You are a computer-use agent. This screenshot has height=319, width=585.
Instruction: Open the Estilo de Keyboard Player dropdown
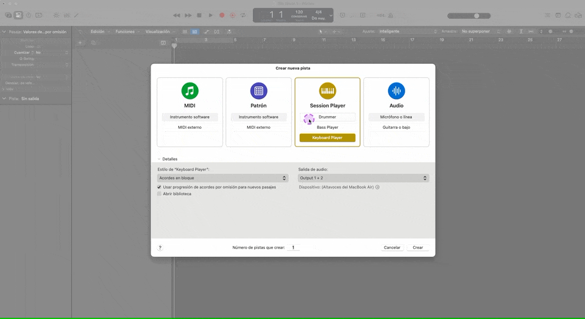(x=223, y=178)
